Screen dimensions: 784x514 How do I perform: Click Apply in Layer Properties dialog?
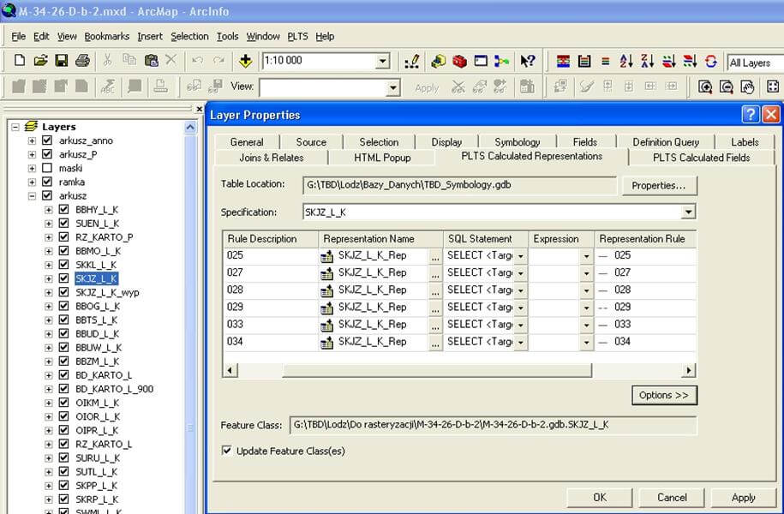(x=743, y=498)
